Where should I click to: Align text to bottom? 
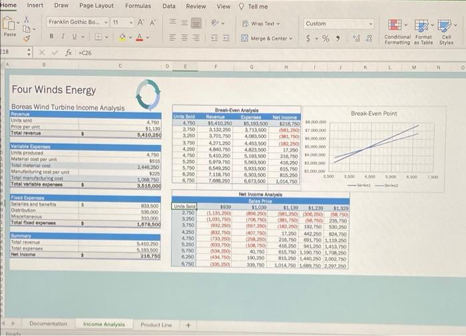coord(196,23)
